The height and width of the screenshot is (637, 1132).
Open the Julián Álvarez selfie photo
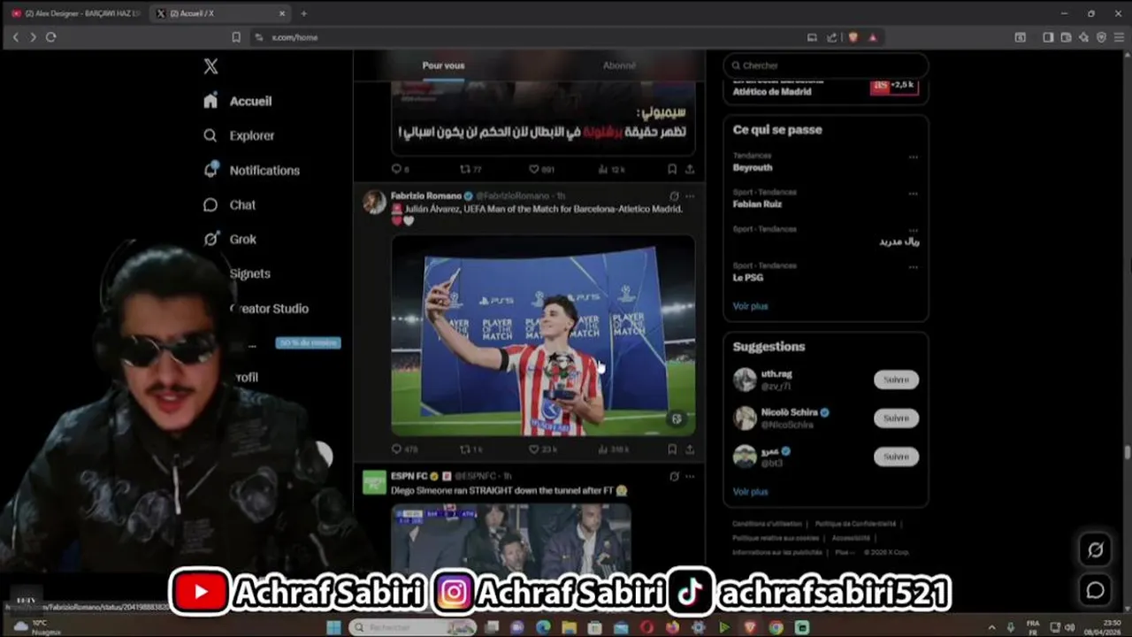[x=543, y=335]
